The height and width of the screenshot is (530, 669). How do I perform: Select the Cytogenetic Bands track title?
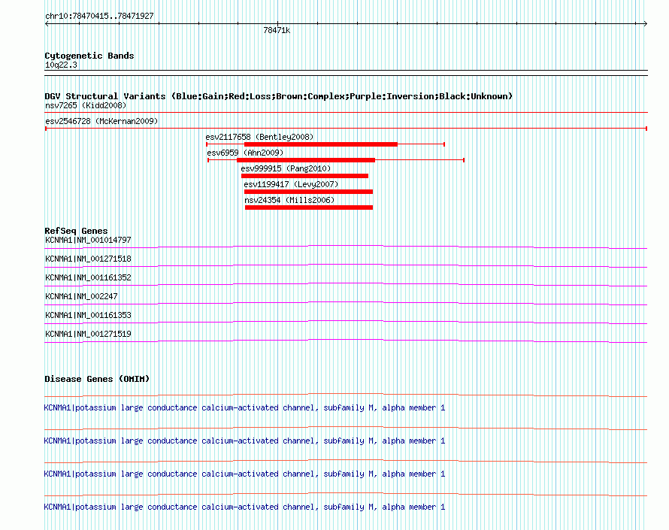point(89,56)
